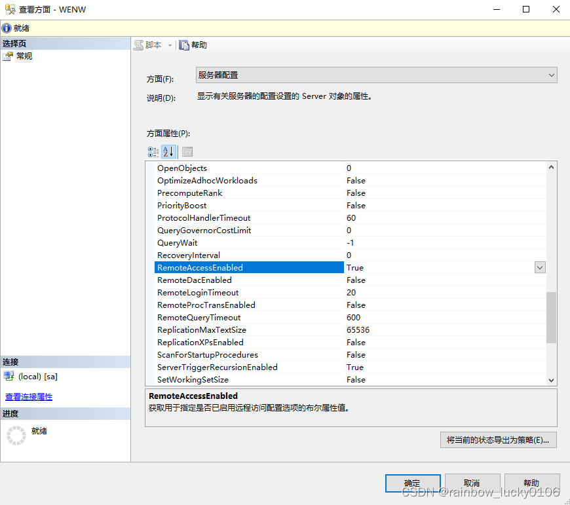Click the property pages icon
Image resolution: width=570 pixels, height=505 pixels.
[187, 152]
